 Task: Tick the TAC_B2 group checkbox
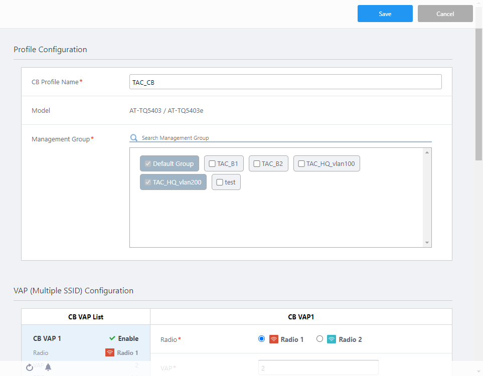[x=257, y=163]
